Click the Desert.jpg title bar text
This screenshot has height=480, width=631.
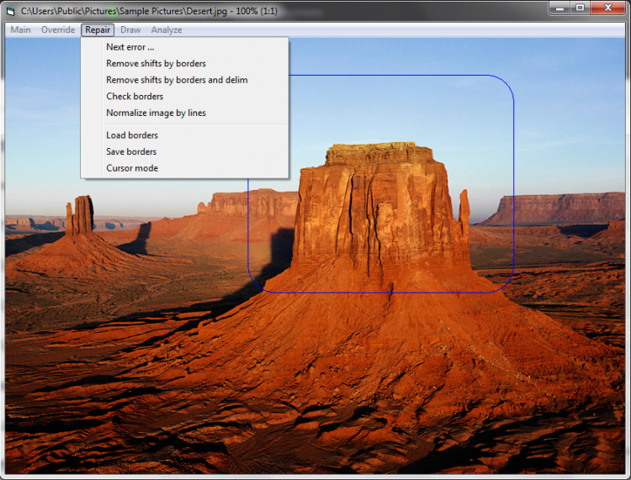click(x=149, y=11)
